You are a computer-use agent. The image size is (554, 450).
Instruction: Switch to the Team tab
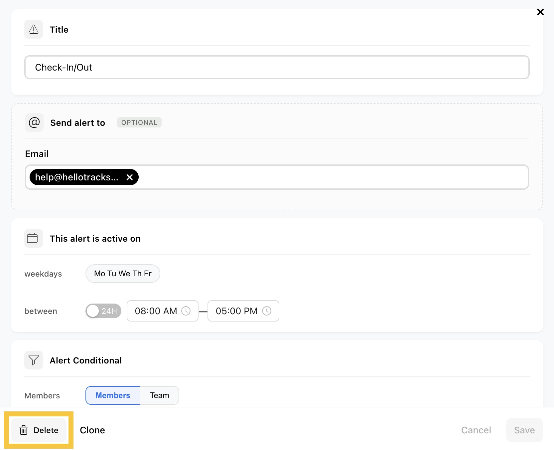[159, 395]
